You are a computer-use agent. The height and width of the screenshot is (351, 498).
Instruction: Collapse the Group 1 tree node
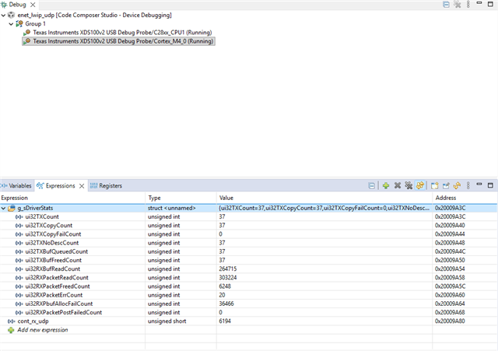tap(11, 24)
